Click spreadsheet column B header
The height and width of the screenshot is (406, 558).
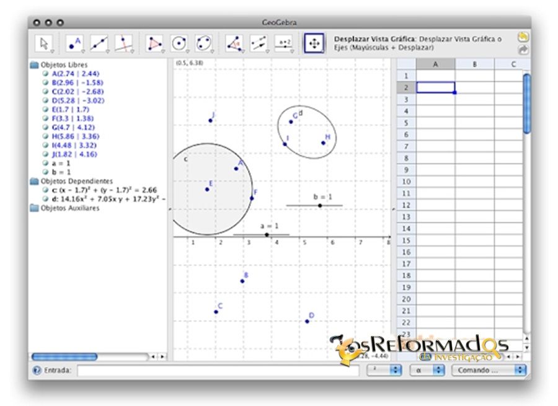click(x=474, y=64)
